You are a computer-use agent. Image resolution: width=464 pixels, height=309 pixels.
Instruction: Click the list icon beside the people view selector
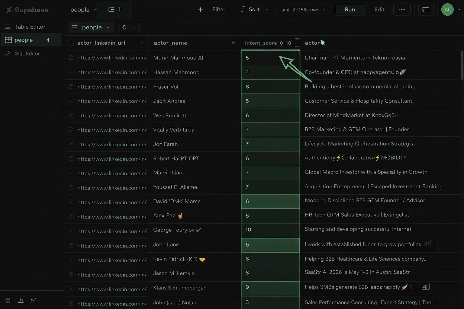[74, 27]
